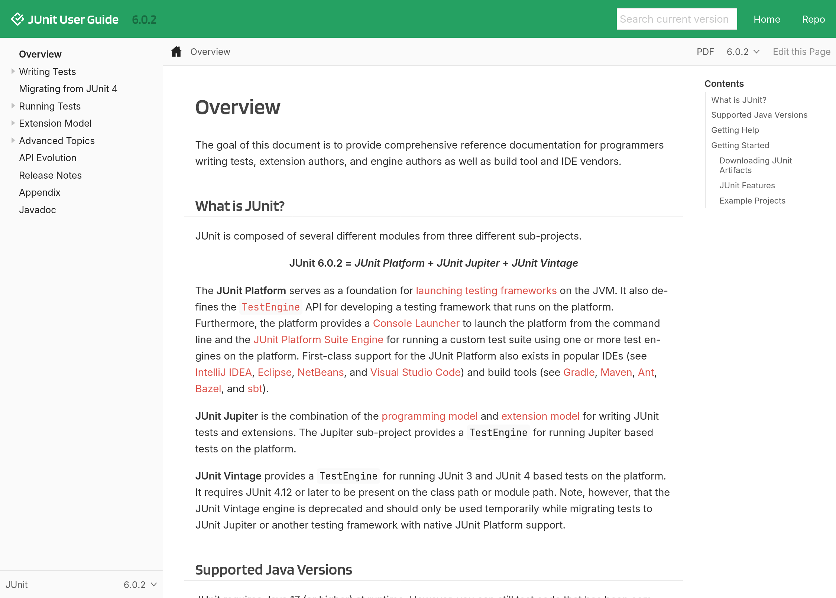The image size is (836, 598).
Task: Open the Console Launcher link
Action: (416, 323)
